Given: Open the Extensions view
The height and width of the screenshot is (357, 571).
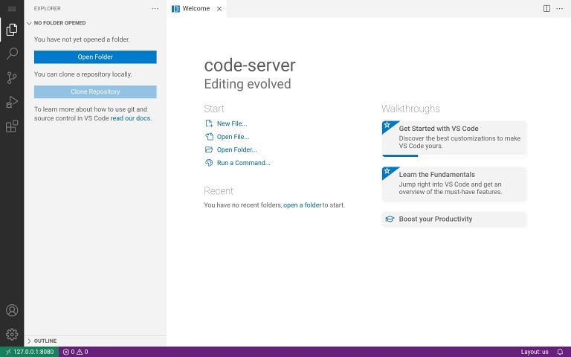Looking at the screenshot, I should point(12,126).
